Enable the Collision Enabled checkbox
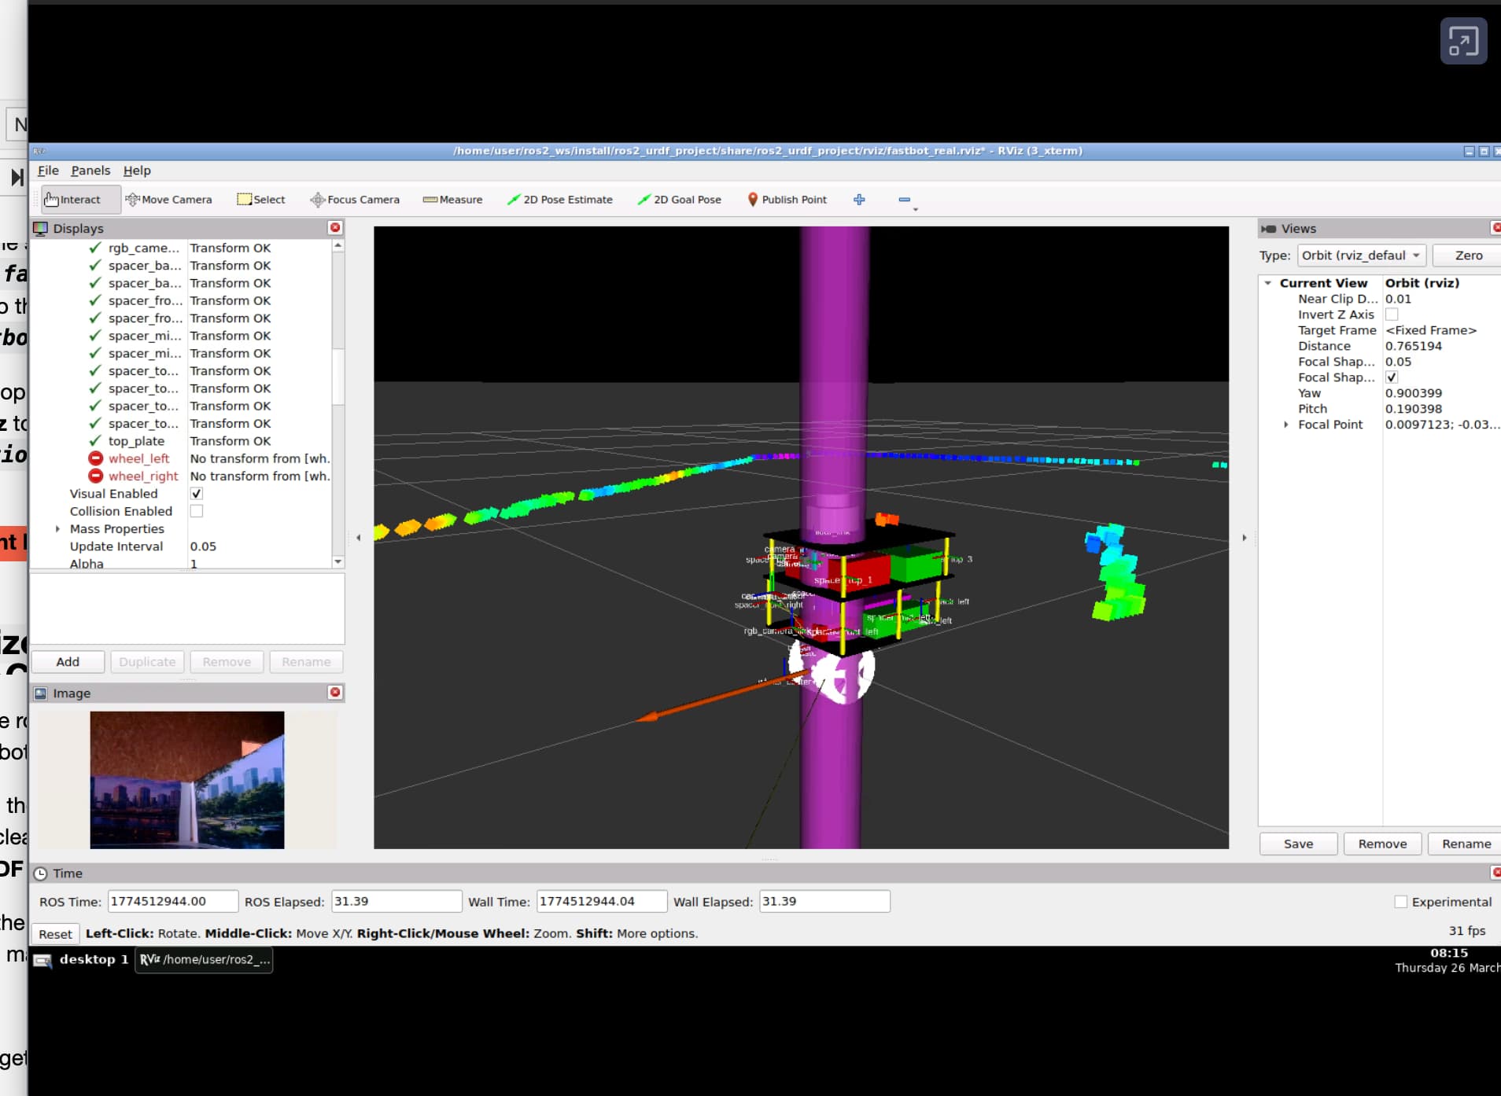This screenshot has height=1096, width=1501. point(197,511)
